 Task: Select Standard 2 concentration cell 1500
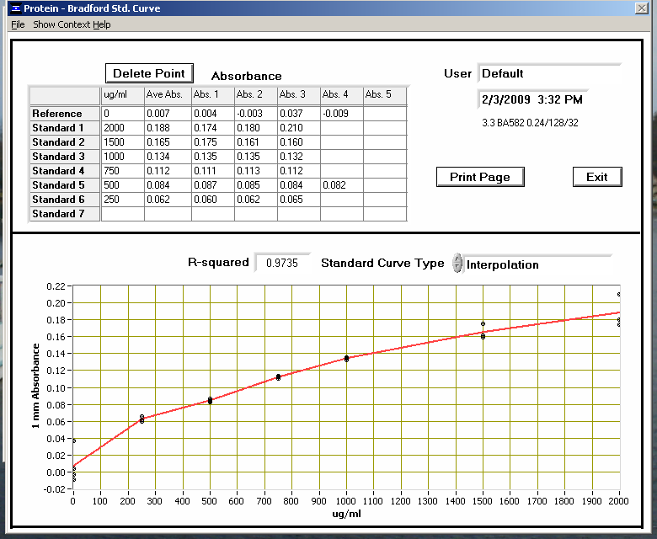click(x=122, y=142)
